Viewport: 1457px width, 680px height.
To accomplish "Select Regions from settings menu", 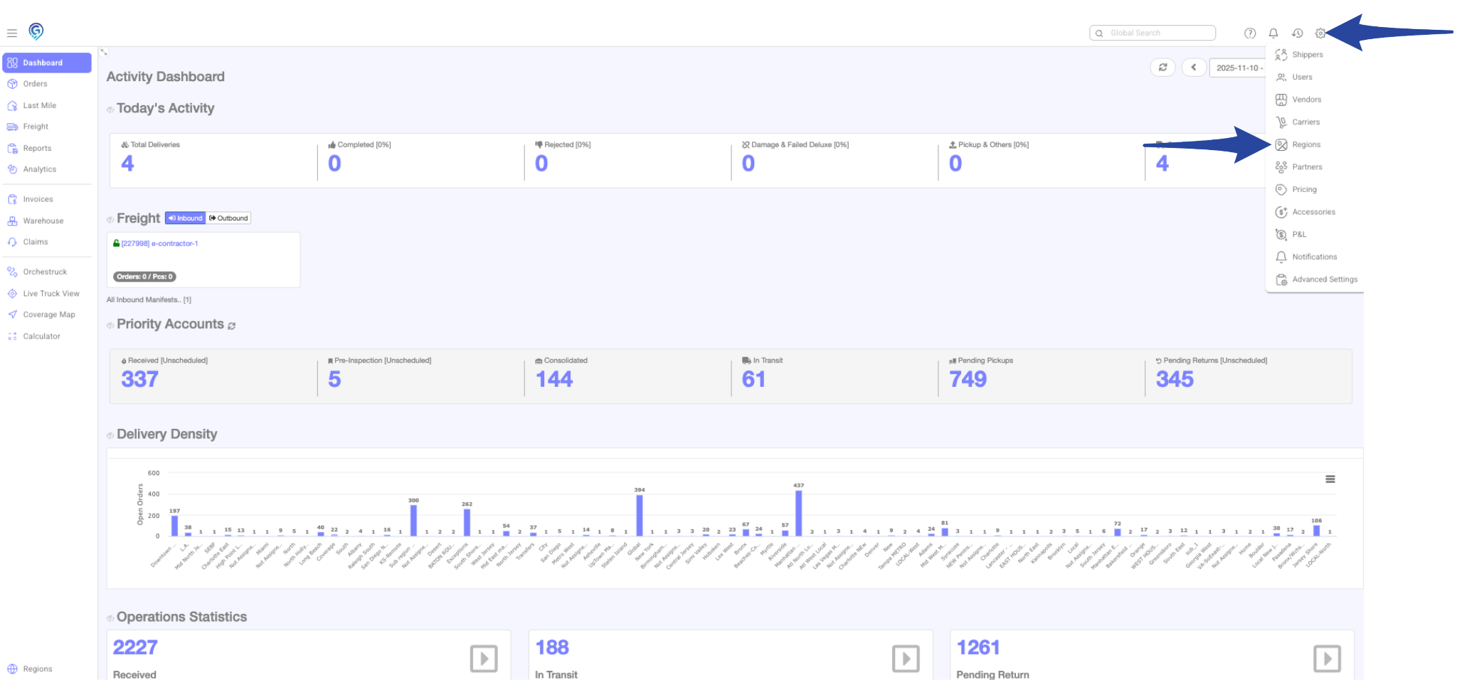I will pyautogui.click(x=1305, y=144).
